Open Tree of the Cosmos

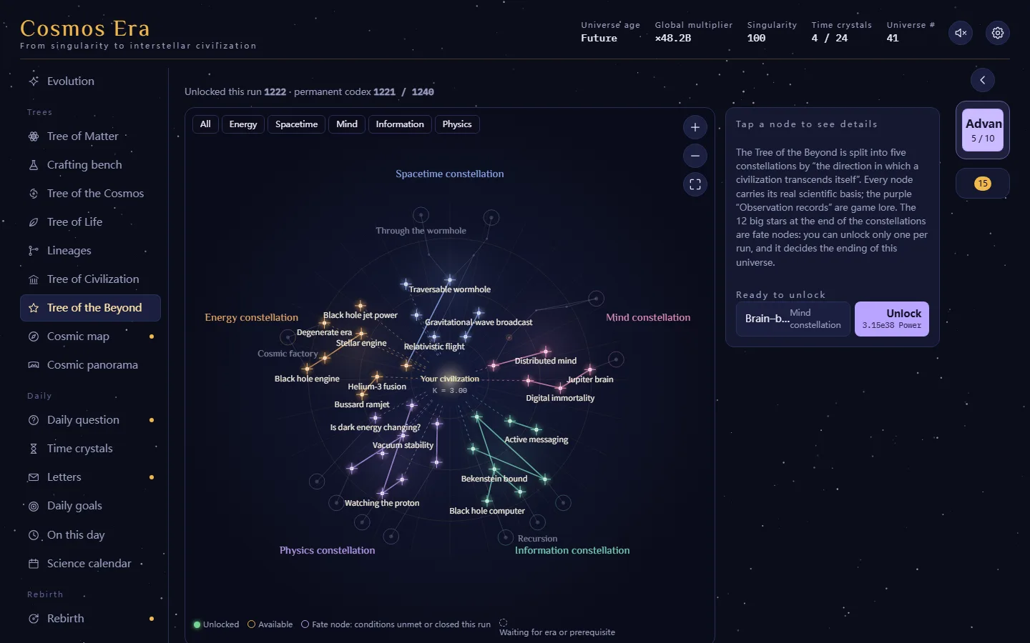[90, 194]
